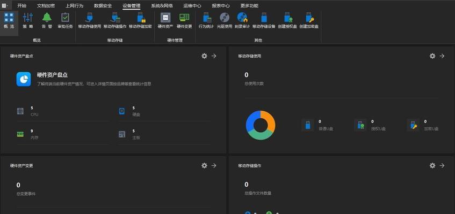The height and width of the screenshot is (214, 455).
Task: Click the 内存 label text
Action: coord(34,137)
